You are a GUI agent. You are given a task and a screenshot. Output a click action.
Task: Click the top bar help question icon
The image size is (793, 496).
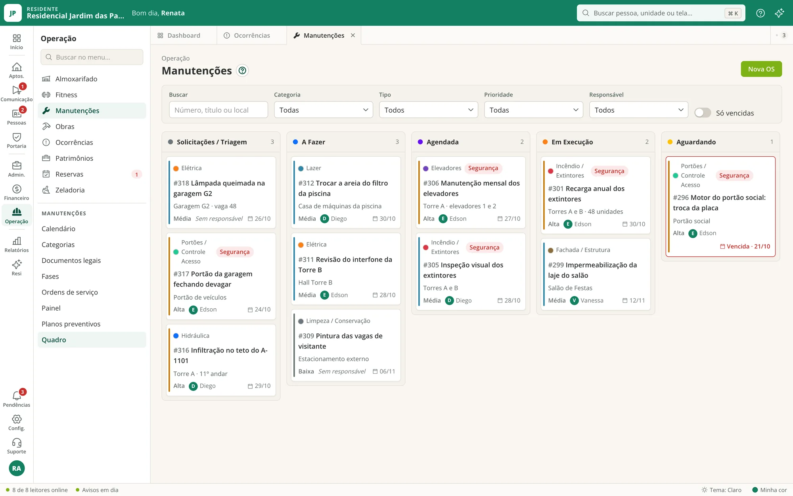(x=760, y=13)
